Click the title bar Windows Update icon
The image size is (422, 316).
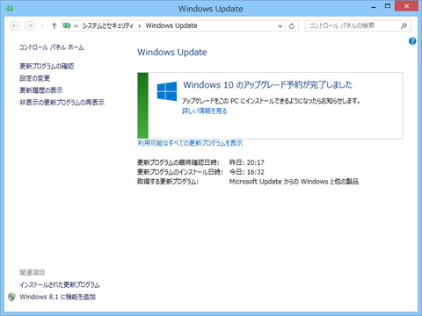tap(10, 9)
